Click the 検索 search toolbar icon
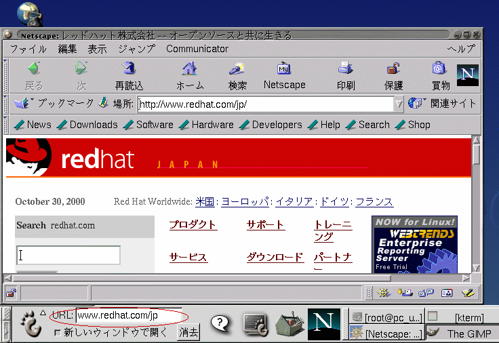The height and width of the screenshot is (343, 499). click(237, 76)
